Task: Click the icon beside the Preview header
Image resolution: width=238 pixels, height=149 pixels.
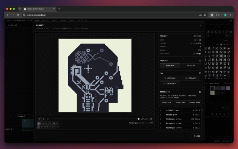Action: [200, 61]
